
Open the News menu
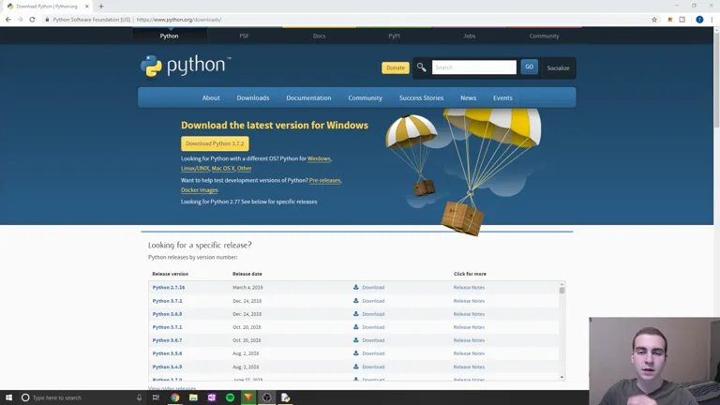469,97
